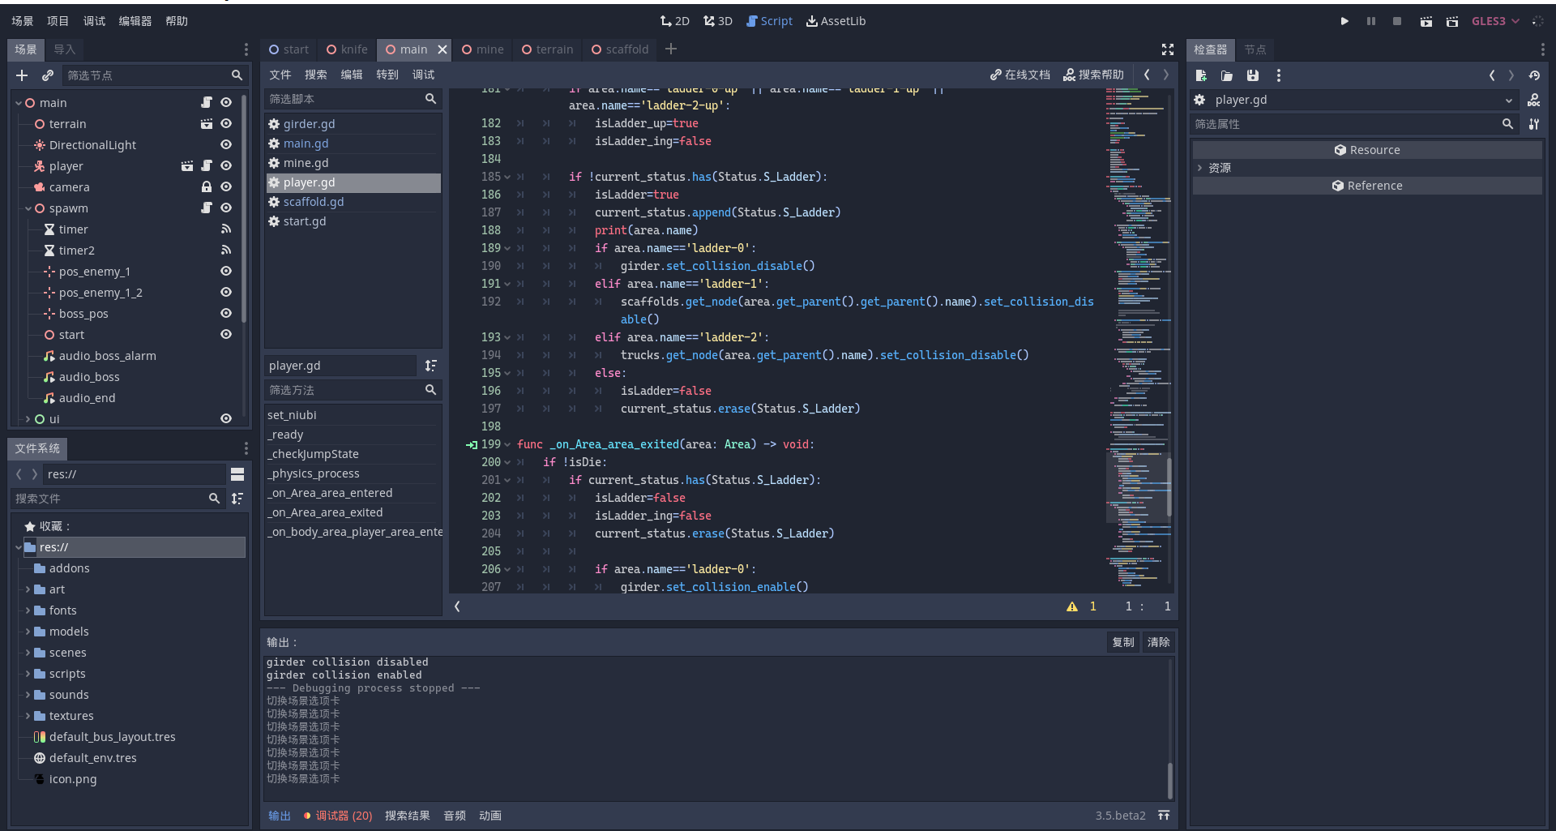Open the FileSystem dock options menu
This screenshot has width=1556, height=831.
246,448
